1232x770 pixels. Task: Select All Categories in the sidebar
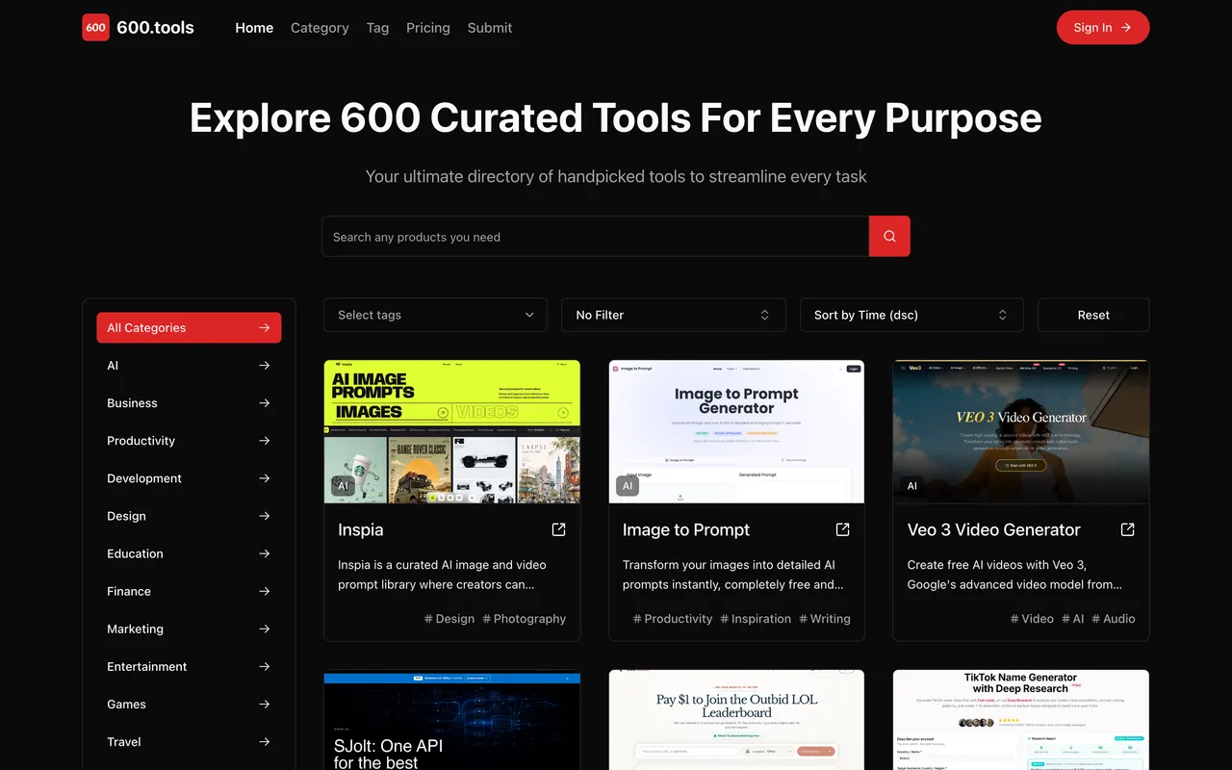189,328
